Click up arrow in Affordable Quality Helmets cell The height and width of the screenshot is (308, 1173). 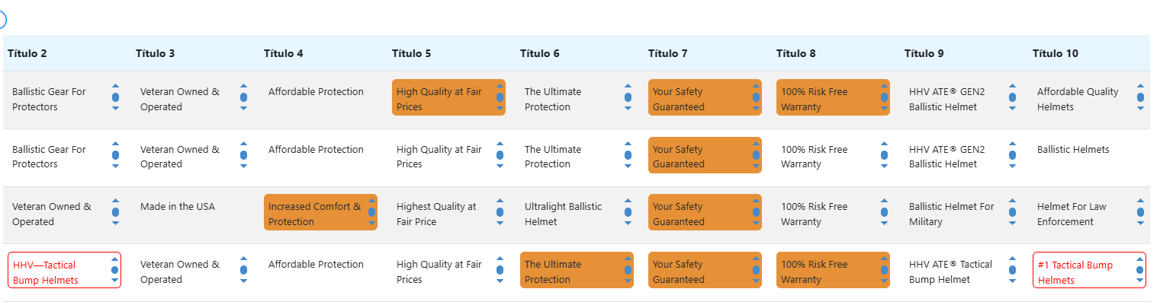pyautogui.click(x=1140, y=86)
